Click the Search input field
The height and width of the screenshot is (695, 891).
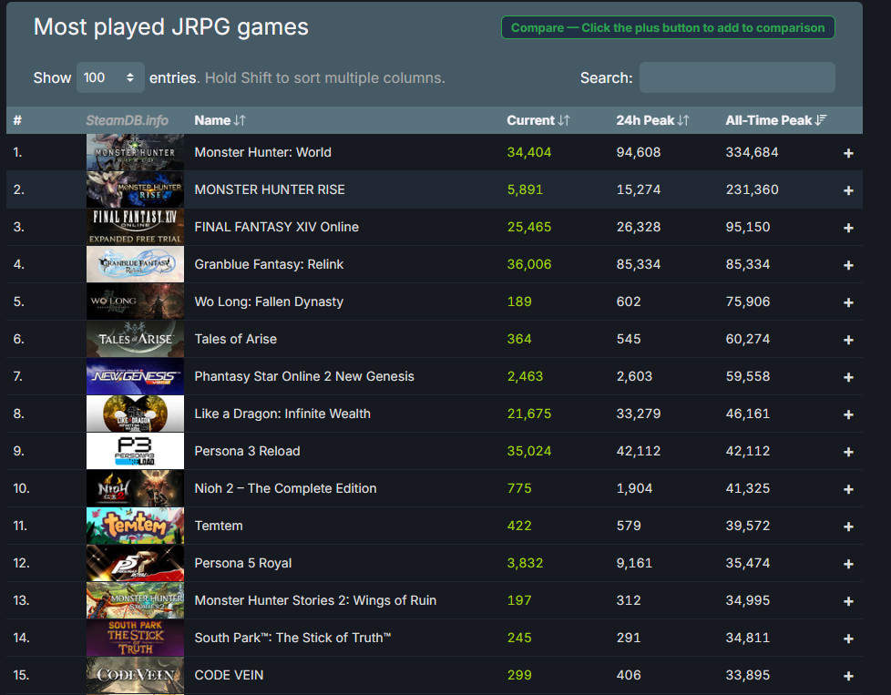point(736,77)
